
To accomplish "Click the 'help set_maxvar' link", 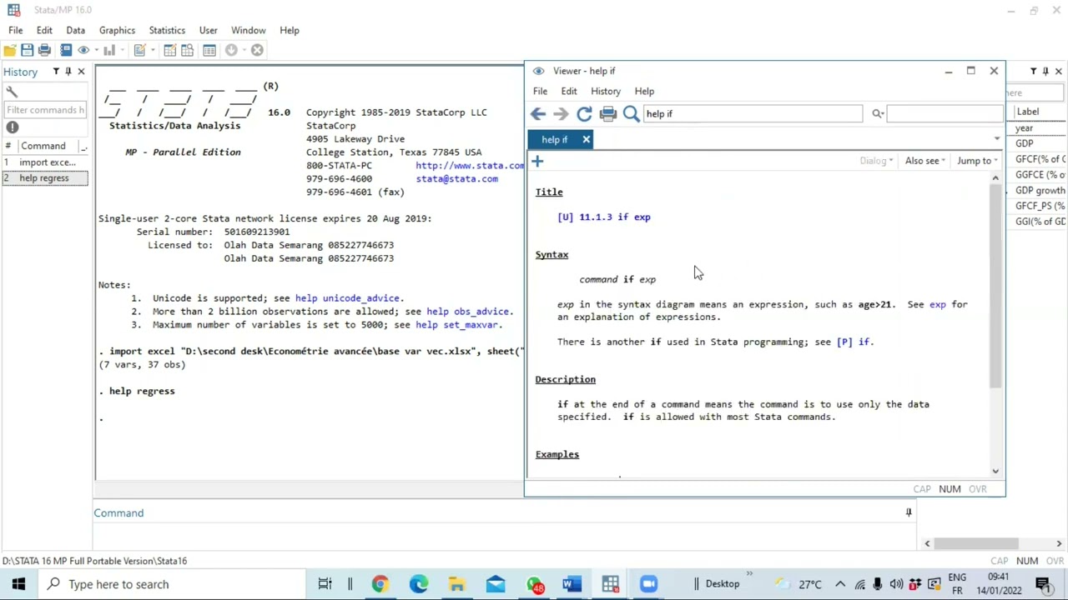I will pos(457,324).
